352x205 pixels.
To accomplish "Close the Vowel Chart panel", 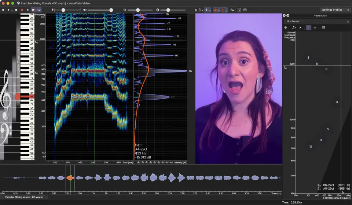I will tap(284, 15).
